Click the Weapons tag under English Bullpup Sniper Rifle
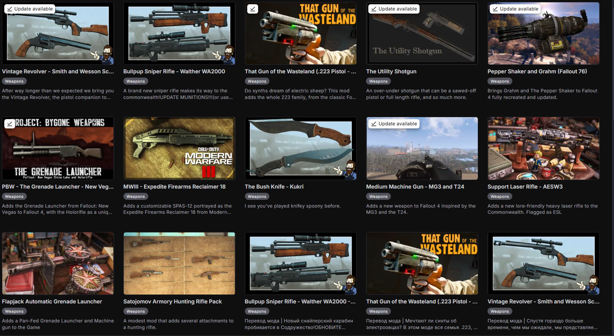 click(x=136, y=81)
